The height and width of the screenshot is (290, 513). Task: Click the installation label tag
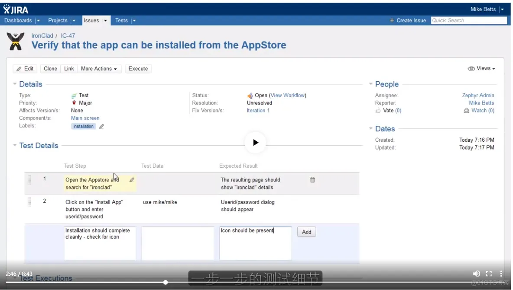84,127
